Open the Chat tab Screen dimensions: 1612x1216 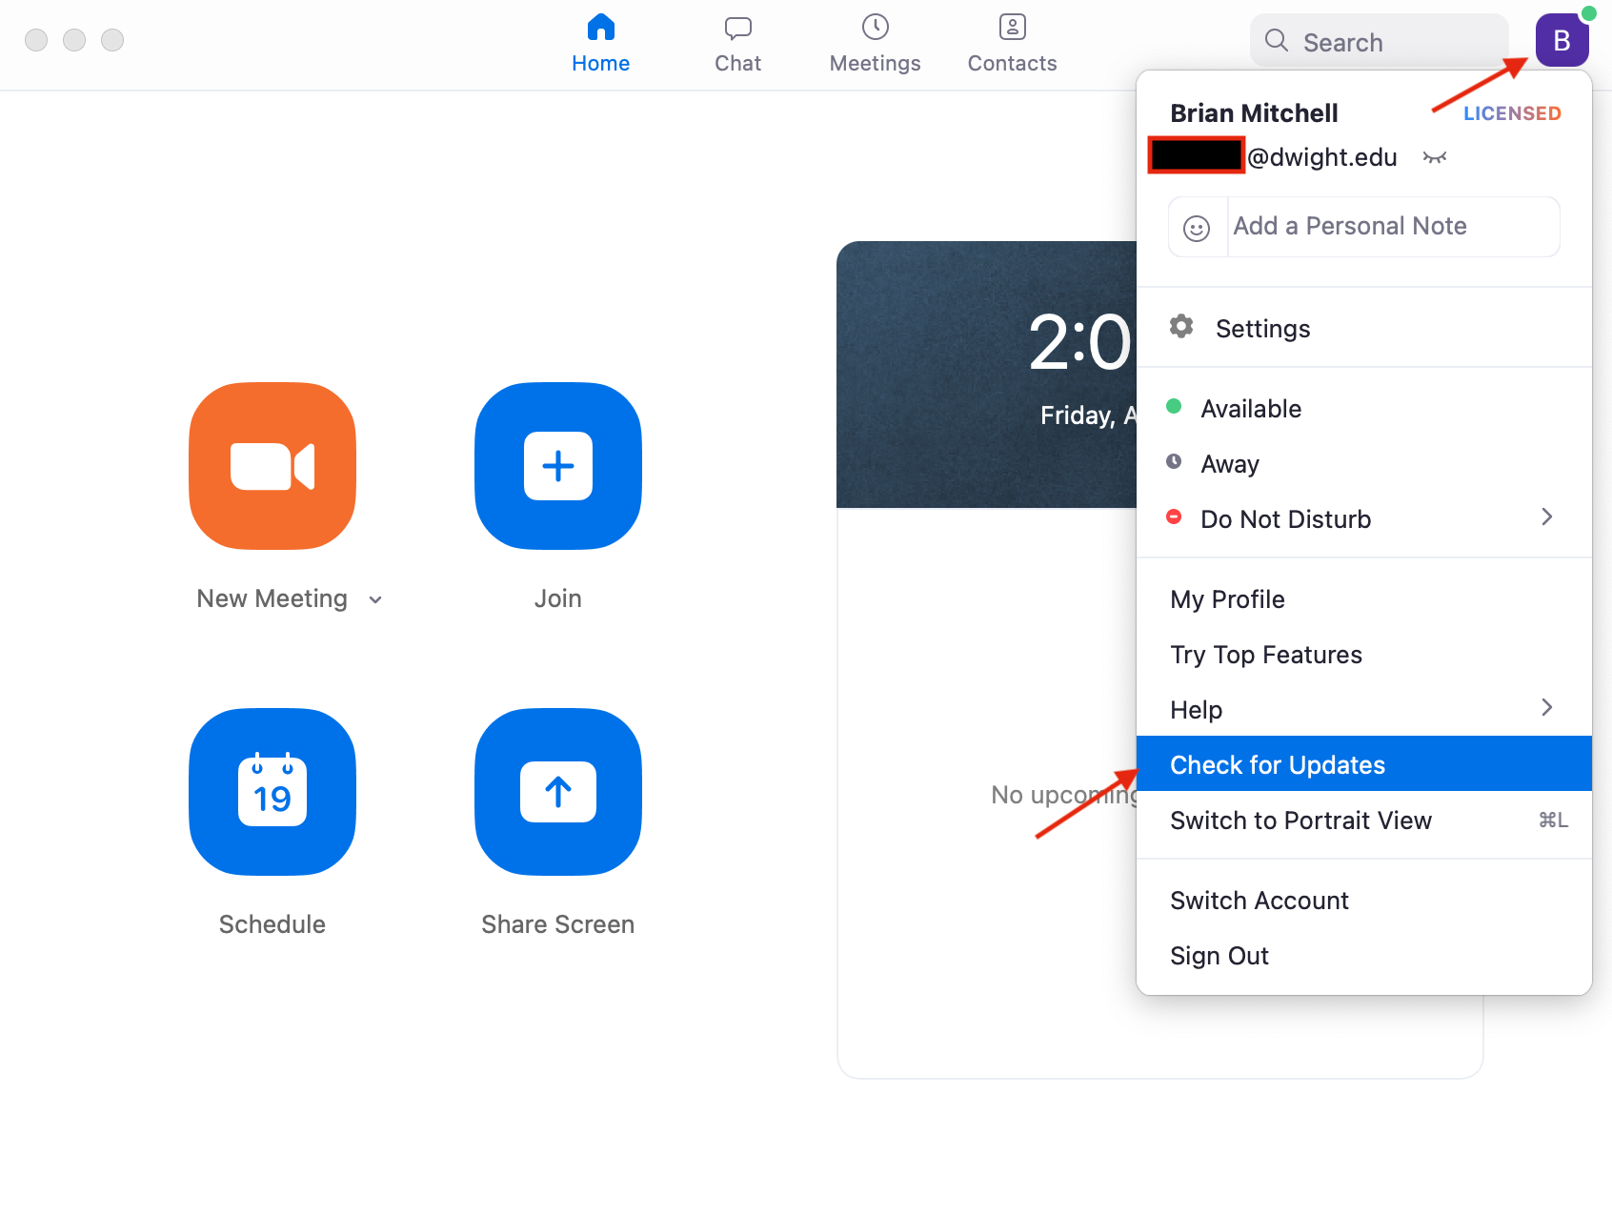[x=738, y=44]
